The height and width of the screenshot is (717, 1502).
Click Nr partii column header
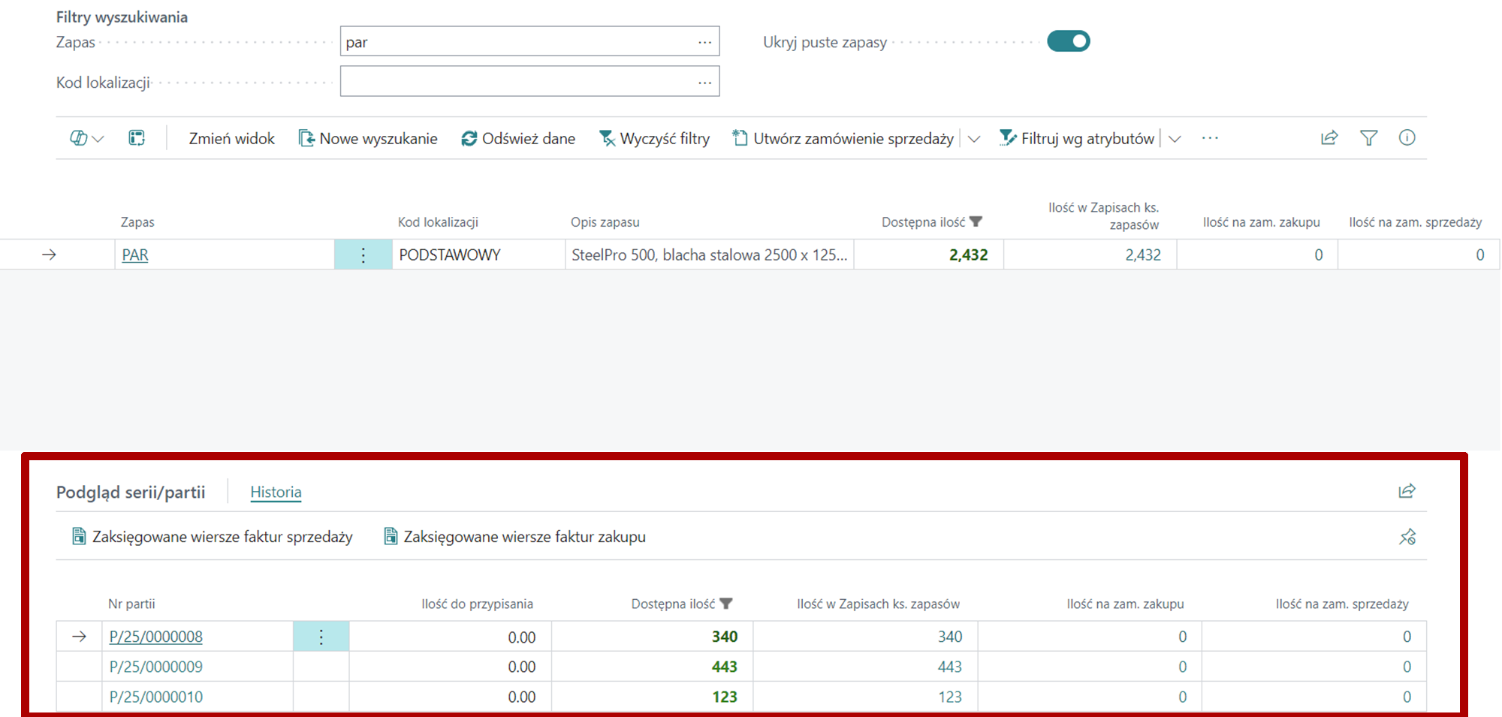point(131,604)
